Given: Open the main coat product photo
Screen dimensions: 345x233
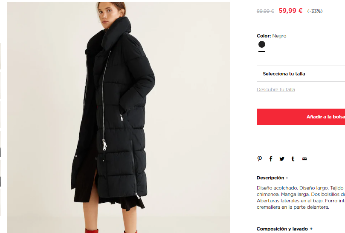Looking at the screenshot, I should [x=119, y=118].
